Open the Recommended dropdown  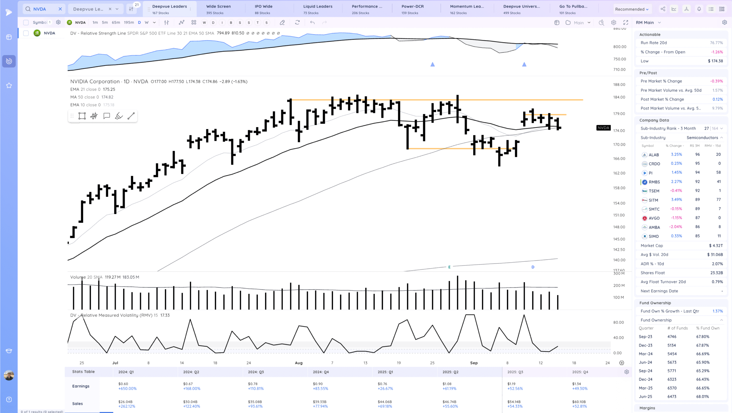pyautogui.click(x=631, y=9)
